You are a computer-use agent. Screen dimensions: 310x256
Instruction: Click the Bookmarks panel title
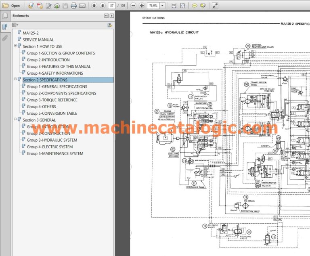pyautogui.click(x=21, y=16)
